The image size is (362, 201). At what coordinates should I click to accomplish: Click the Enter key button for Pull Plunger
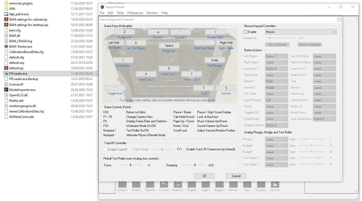click(x=215, y=60)
